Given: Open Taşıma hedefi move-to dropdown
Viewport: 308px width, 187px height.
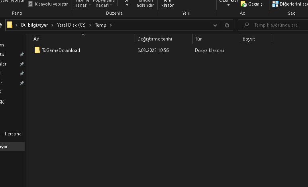Looking at the screenshot, I should (82, 4).
